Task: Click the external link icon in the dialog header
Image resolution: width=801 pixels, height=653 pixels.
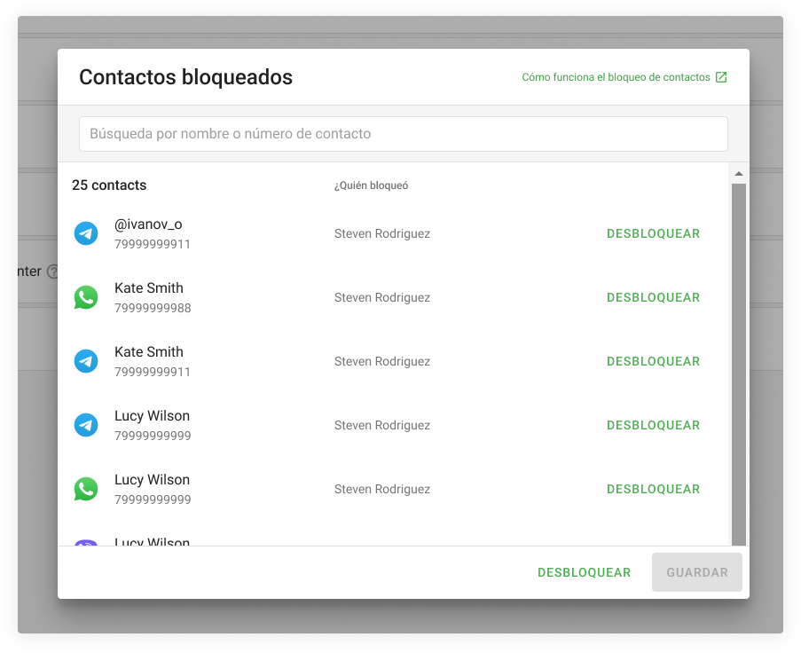Action: click(x=721, y=77)
